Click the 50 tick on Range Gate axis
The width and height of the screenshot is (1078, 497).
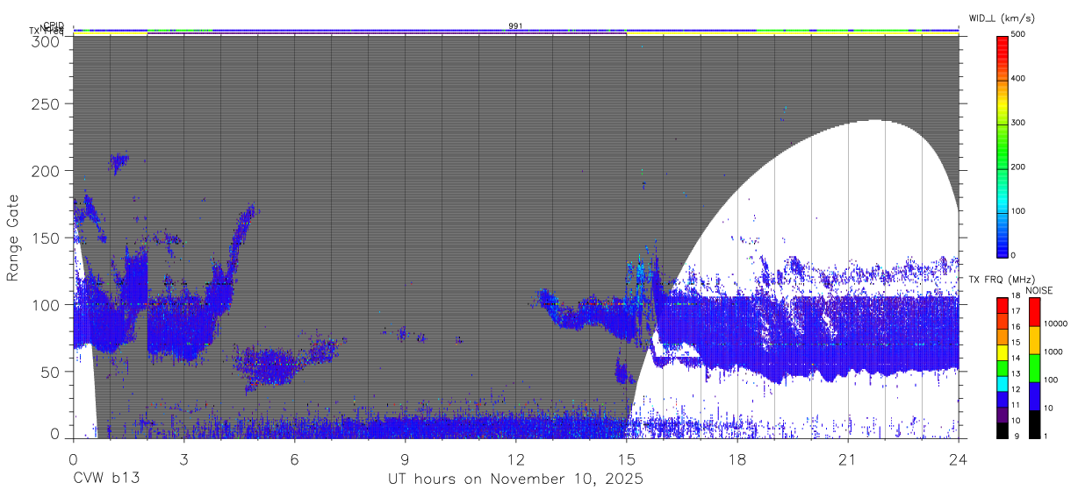(52, 372)
